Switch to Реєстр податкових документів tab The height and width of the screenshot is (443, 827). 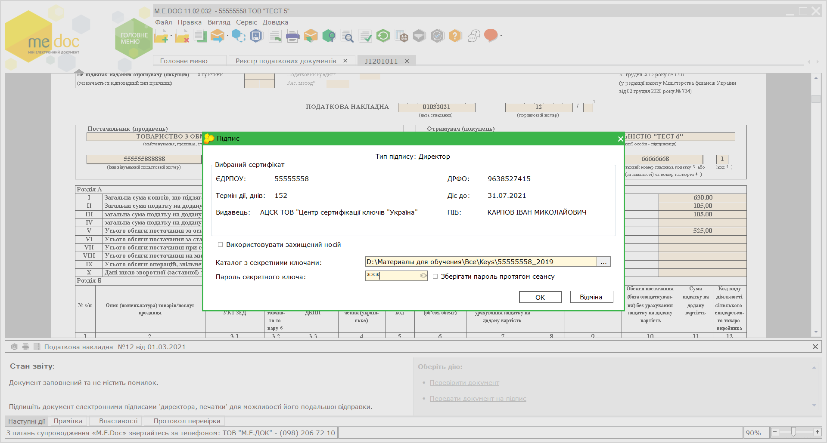[x=286, y=61]
